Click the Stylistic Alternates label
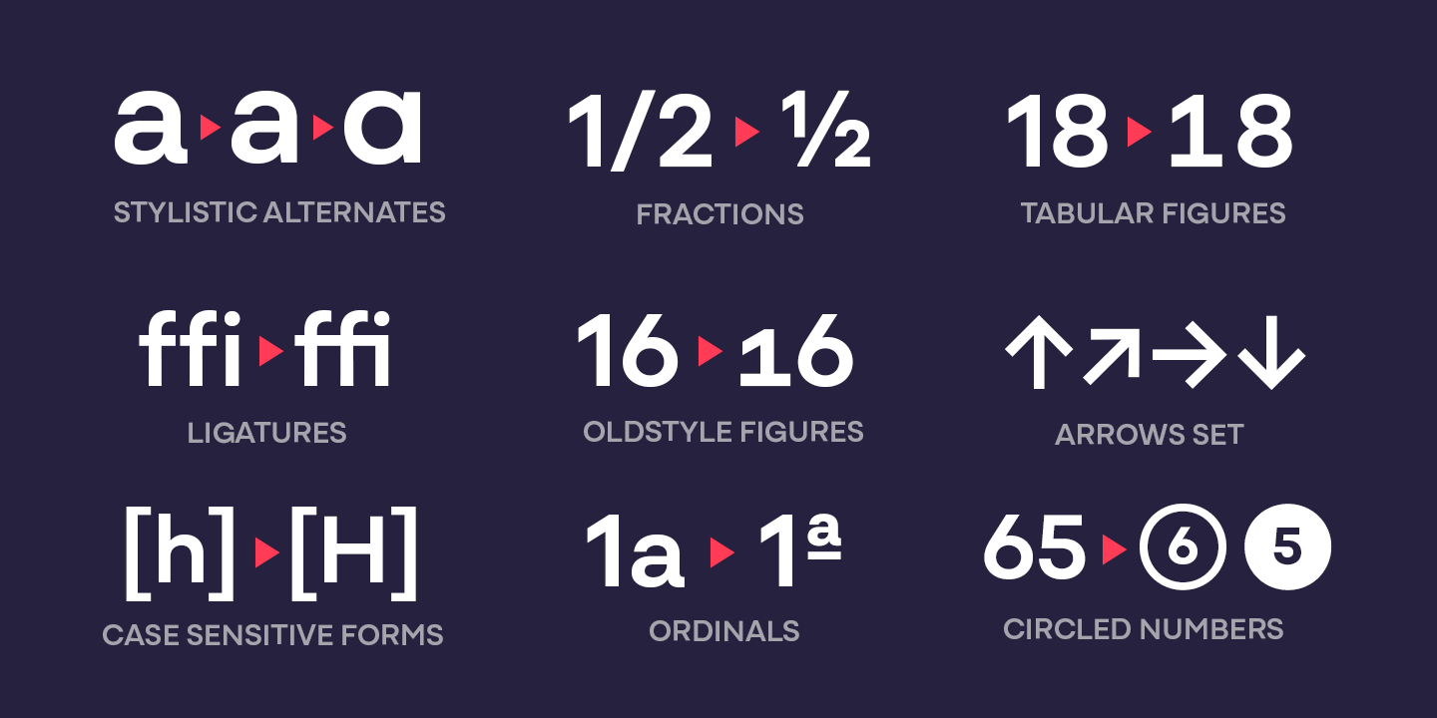The width and height of the screenshot is (1437, 718). tap(279, 212)
